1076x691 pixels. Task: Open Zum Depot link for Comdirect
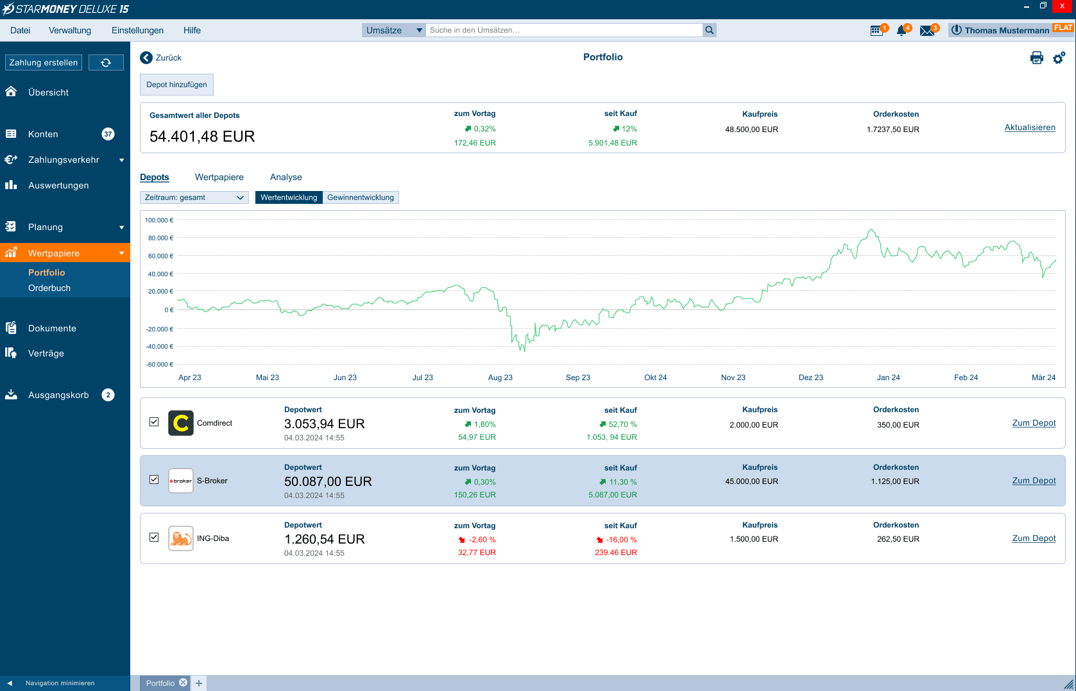1034,423
